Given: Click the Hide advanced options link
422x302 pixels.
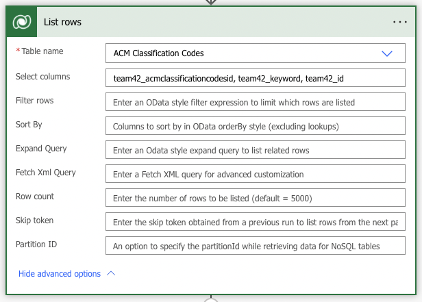Looking at the screenshot, I should pos(60,273).
